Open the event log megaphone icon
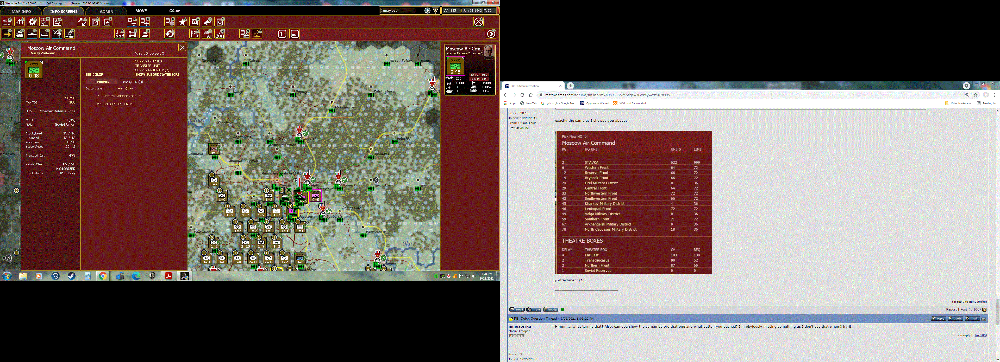Image resolution: width=1000 pixels, height=362 pixels. coord(207,22)
